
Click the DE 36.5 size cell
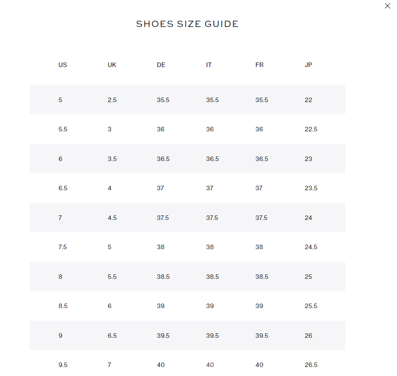pyautogui.click(x=163, y=159)
